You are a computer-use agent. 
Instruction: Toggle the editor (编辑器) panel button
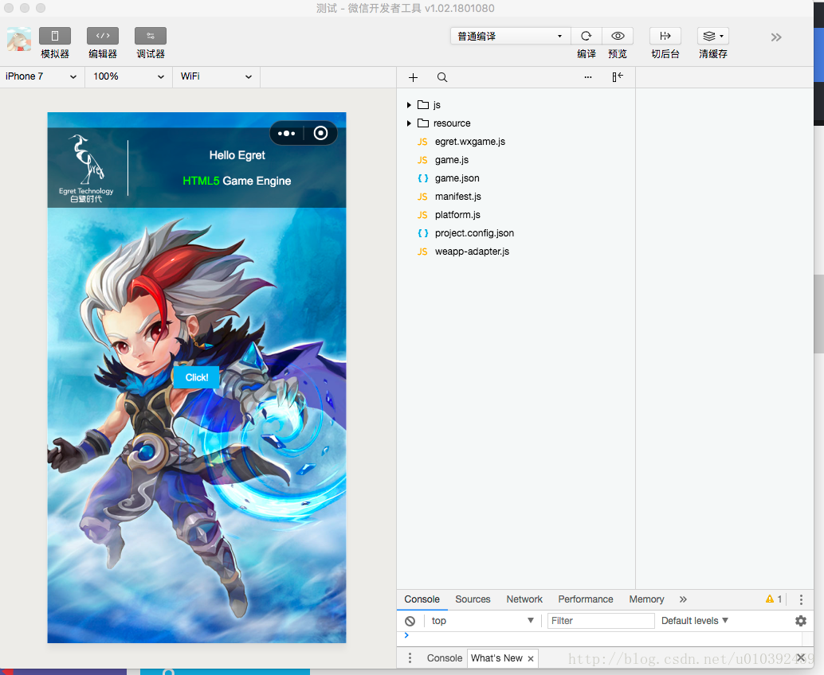click(103, 36)
